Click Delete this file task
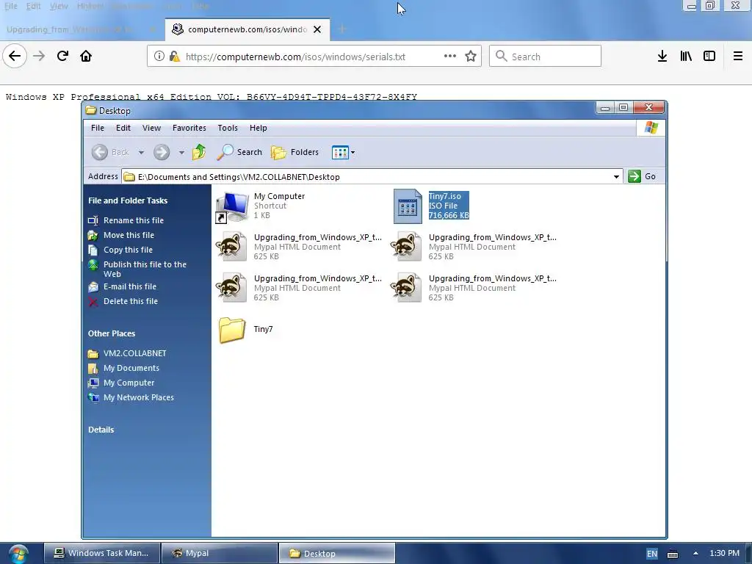Screen dimensions: 752x564 [123, 301]
